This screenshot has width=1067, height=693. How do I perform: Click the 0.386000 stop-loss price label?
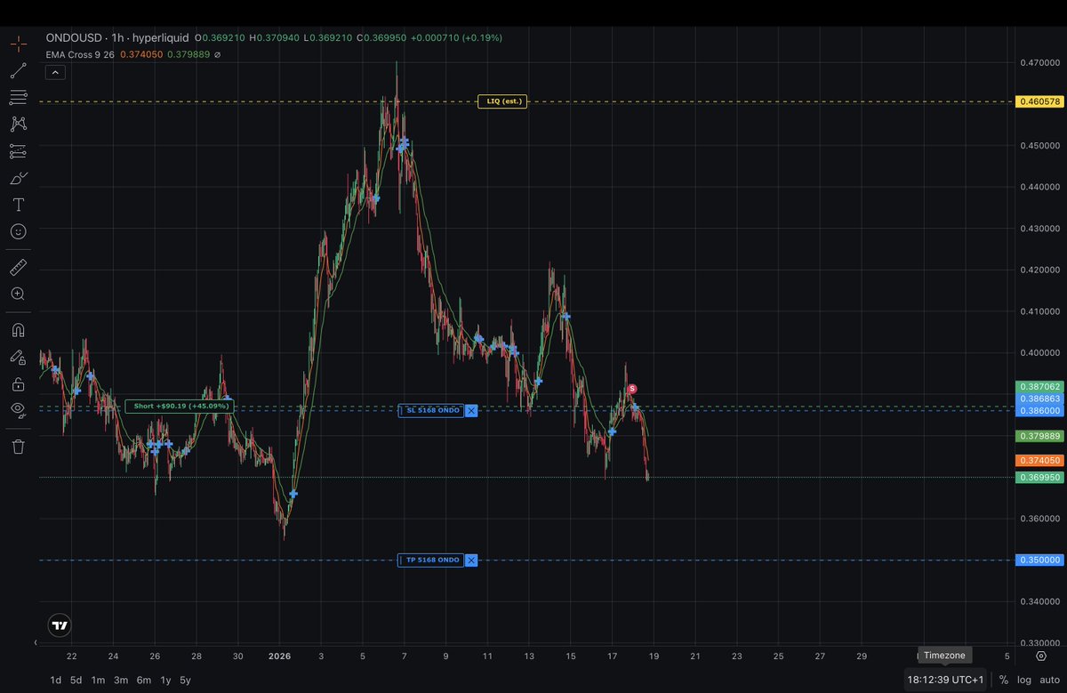[1039, 411]
